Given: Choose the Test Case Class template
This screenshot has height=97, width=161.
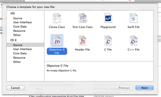Looking at the screenshot, I should point(83,18).
